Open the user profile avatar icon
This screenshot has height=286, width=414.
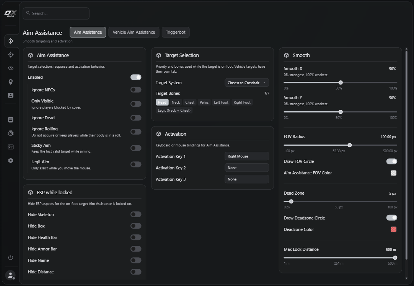11,276
